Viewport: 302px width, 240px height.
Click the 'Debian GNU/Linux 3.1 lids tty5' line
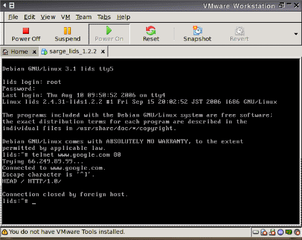pos(58,69)
